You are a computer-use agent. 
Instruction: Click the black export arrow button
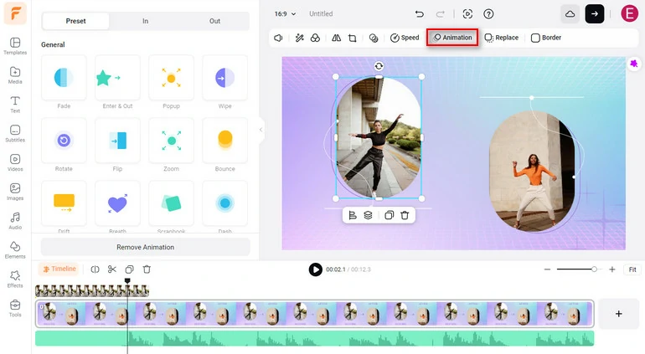pyautogui.click(x=595, y=14)
